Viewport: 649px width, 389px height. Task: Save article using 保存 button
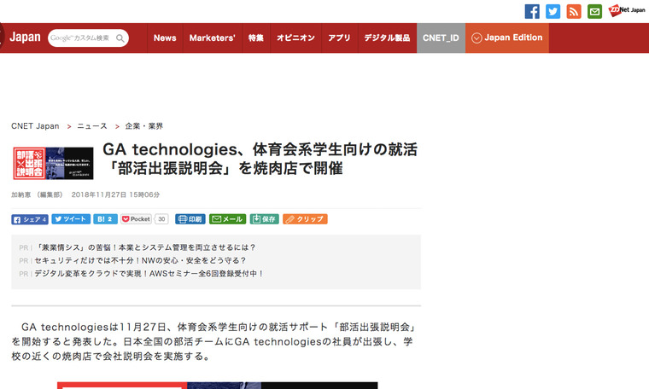point(264,219)
